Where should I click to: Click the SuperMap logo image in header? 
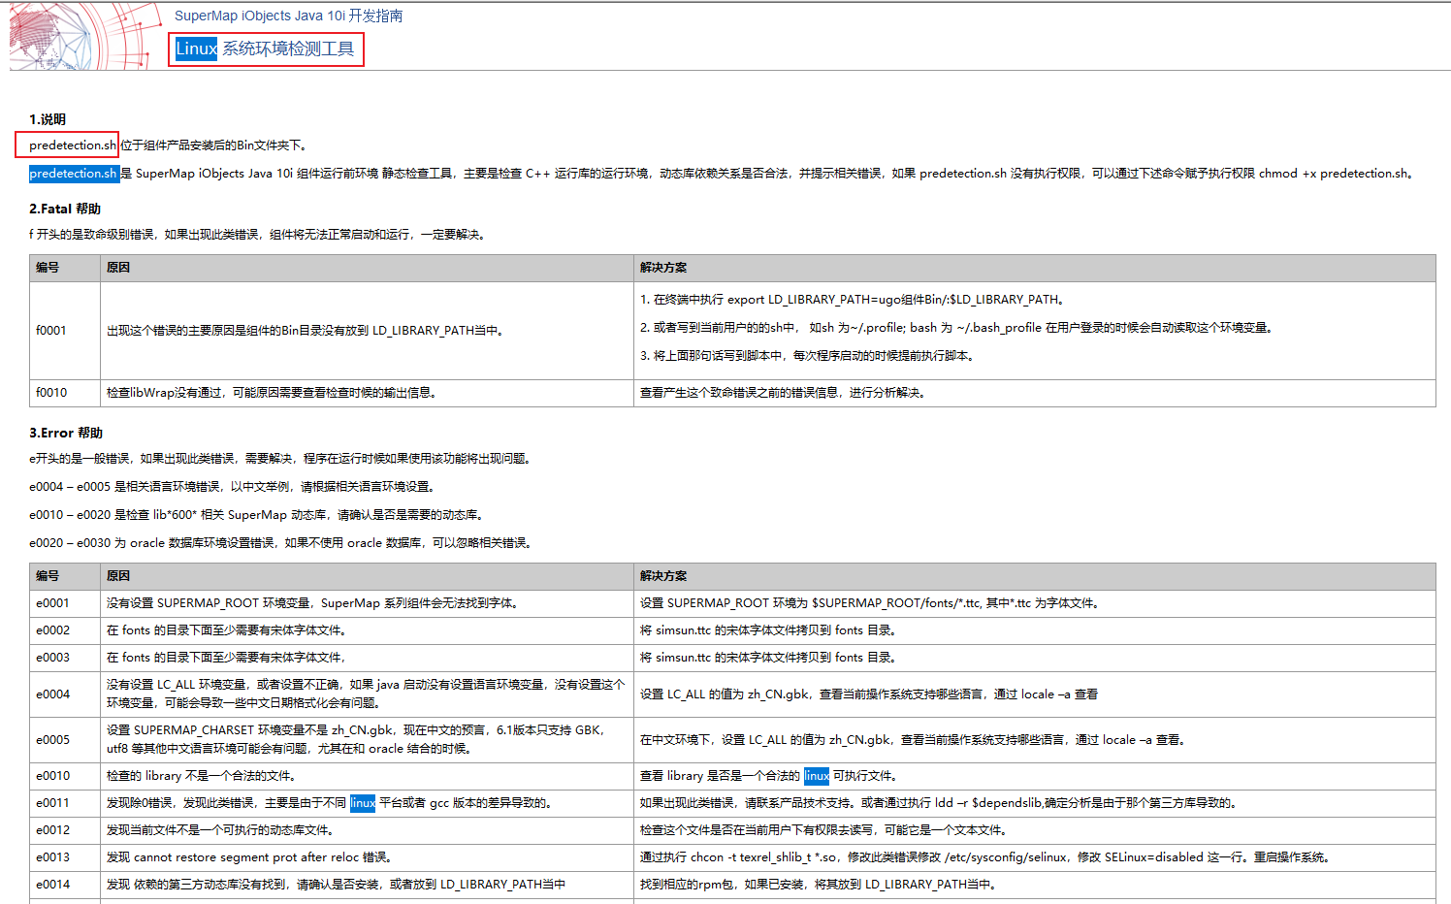coord(84,37)
